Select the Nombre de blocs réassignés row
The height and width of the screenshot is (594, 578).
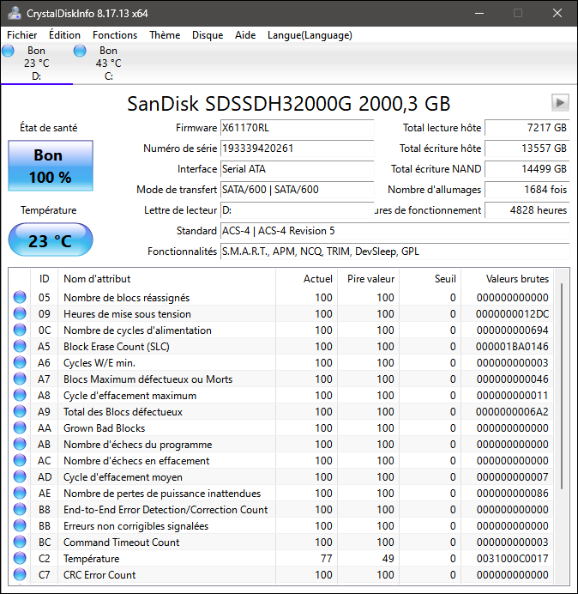point(281,297)
